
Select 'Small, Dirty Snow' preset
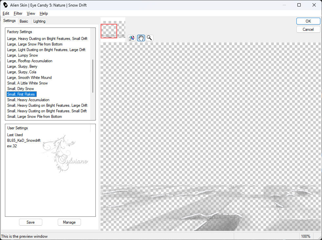(21, 89)
